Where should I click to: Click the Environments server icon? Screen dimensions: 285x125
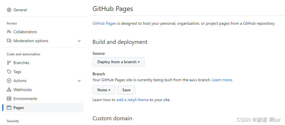coord(9,99)
